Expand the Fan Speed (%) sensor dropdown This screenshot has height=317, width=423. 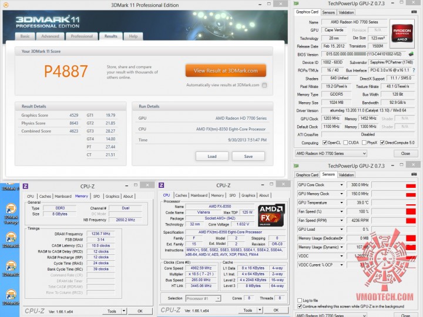341,211
